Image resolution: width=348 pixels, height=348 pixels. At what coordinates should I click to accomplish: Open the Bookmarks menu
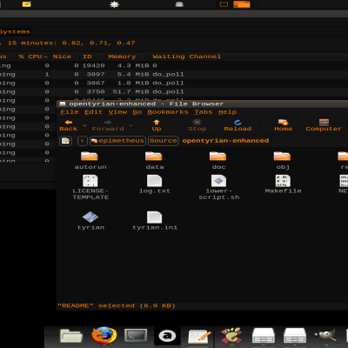tap(168, 112)
